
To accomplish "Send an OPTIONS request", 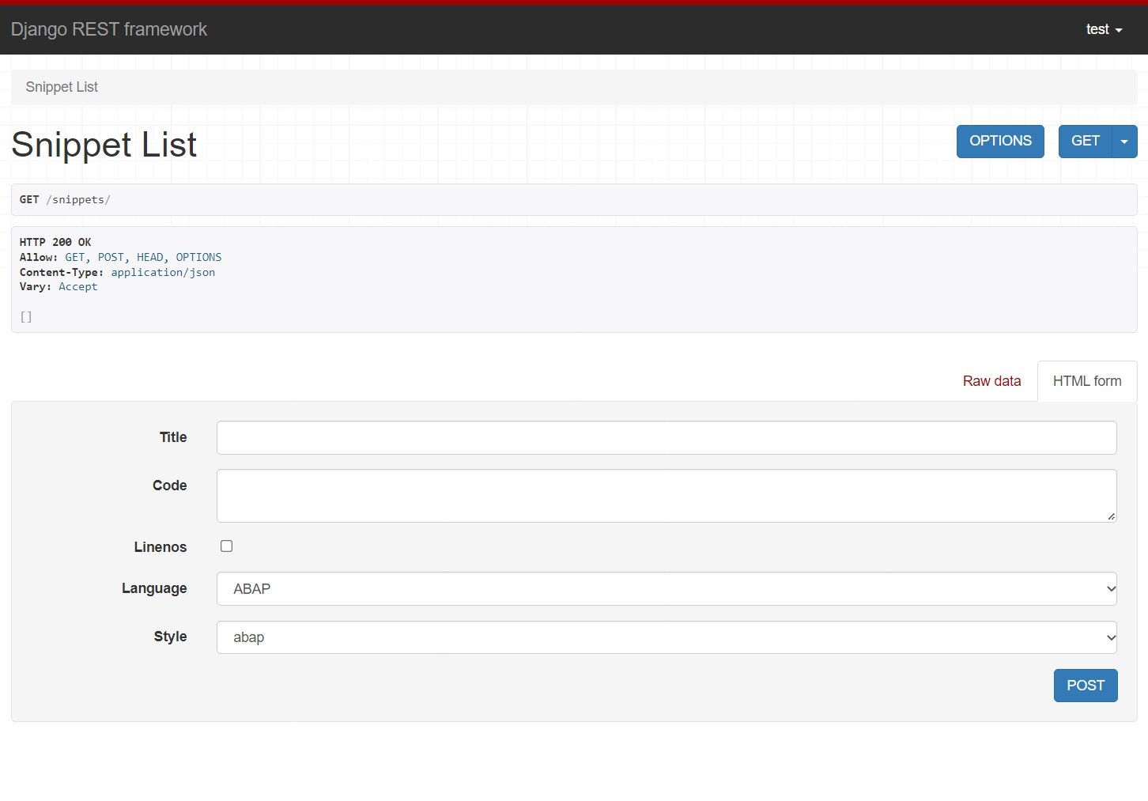I will pyautogui.click(x=1000, y=141).
